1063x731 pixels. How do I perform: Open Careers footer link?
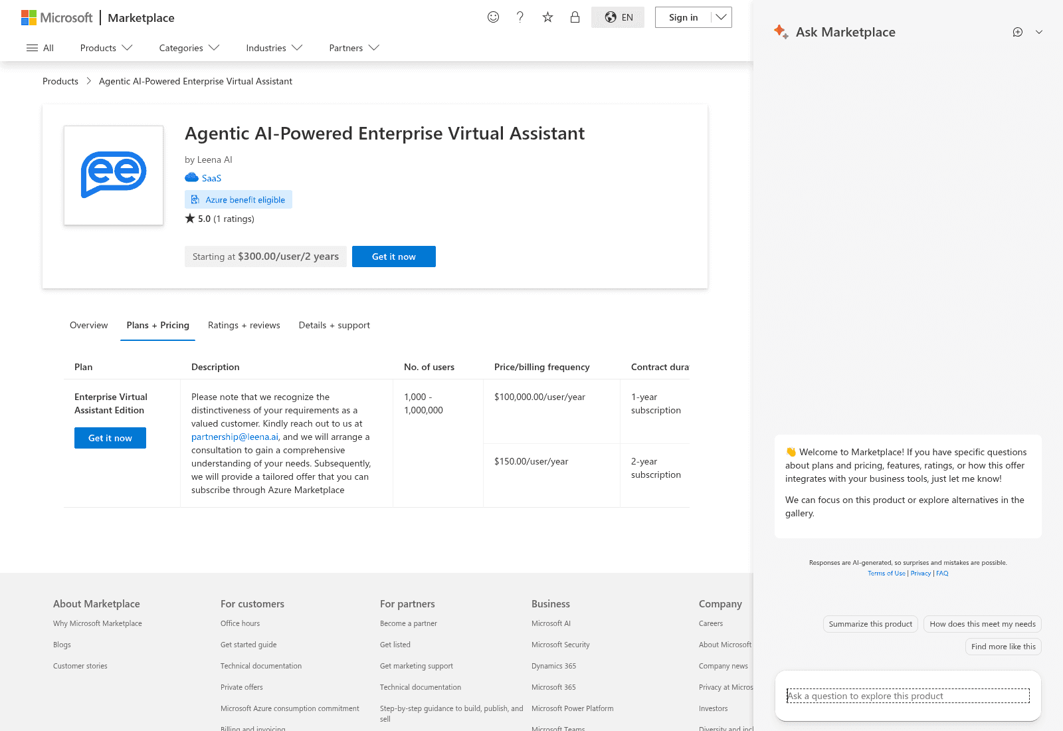click(x=711, y=623)
